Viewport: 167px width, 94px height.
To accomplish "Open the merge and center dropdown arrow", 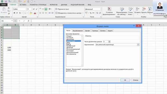I will click(83, 13).
